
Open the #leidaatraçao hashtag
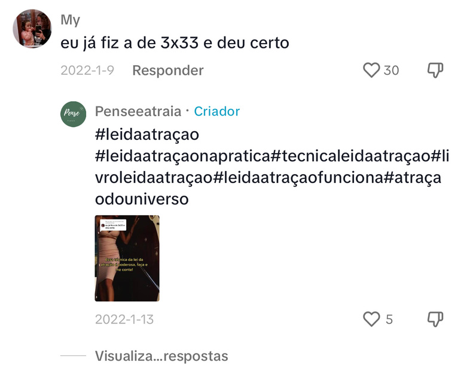click(x=147, y=135)
